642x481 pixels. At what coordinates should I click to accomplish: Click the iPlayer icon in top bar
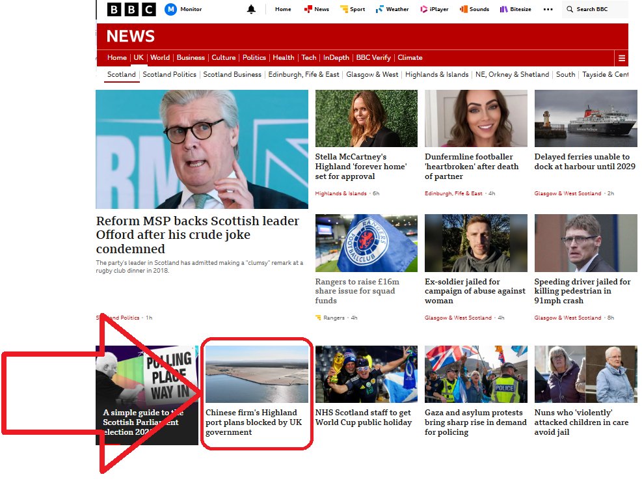[x=423, y=9]
